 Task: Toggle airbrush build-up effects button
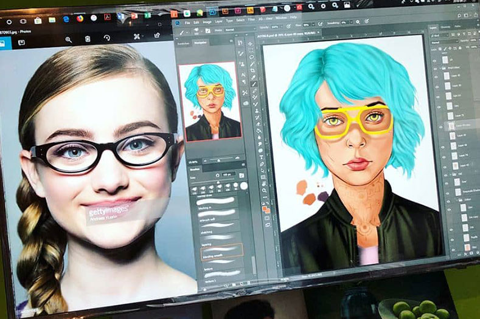click(x=320, y=24)
